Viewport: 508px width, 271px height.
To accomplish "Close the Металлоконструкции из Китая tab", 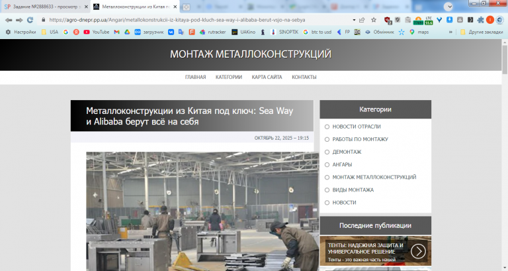I will click(x=175, y=7).
